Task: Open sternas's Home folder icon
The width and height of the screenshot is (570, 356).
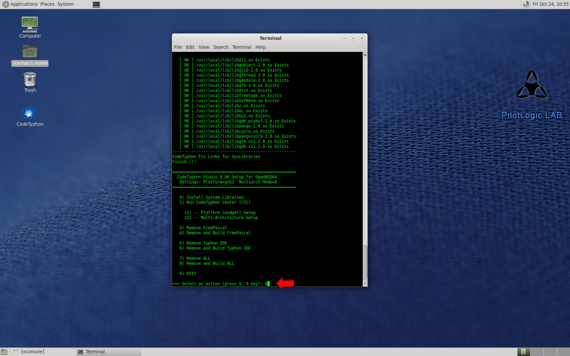Action: coord(30,52)
